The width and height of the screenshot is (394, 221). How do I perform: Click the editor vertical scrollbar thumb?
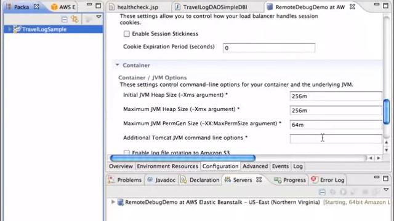(387, 112)
